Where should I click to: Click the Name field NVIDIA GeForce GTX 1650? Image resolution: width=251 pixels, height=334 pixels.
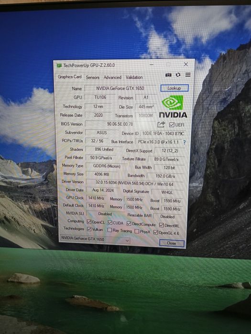click(120, 88)
